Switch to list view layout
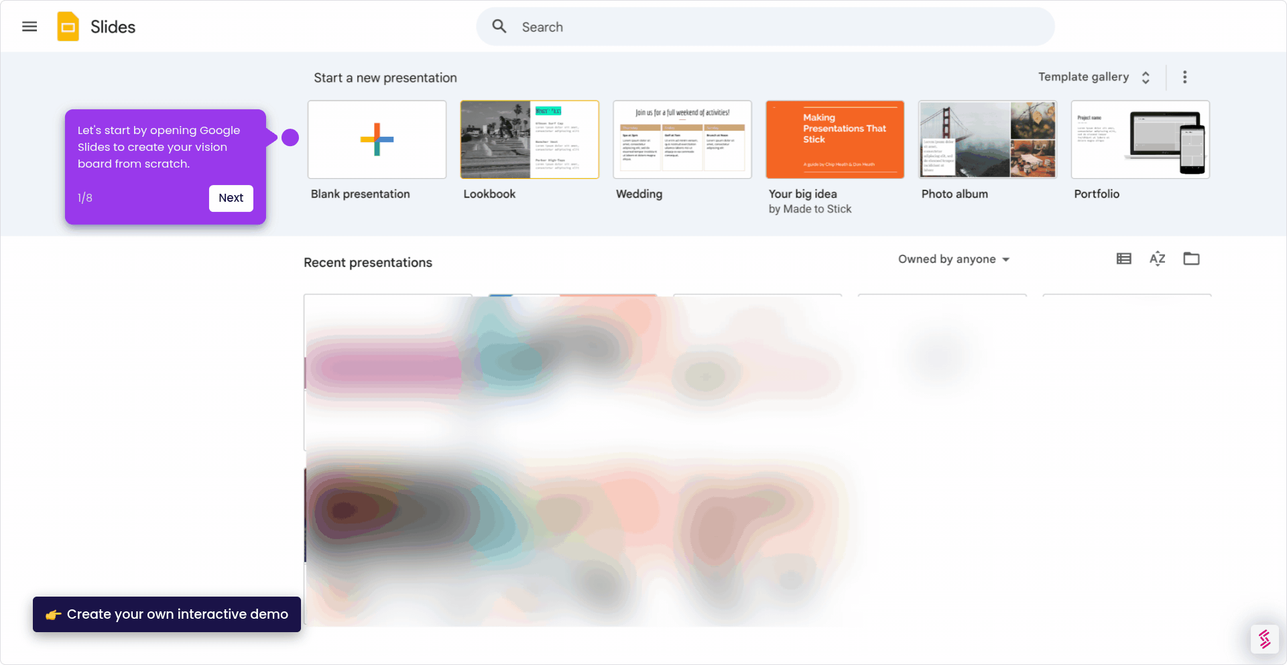The image size is (1287, 665). coord(1124,259)
